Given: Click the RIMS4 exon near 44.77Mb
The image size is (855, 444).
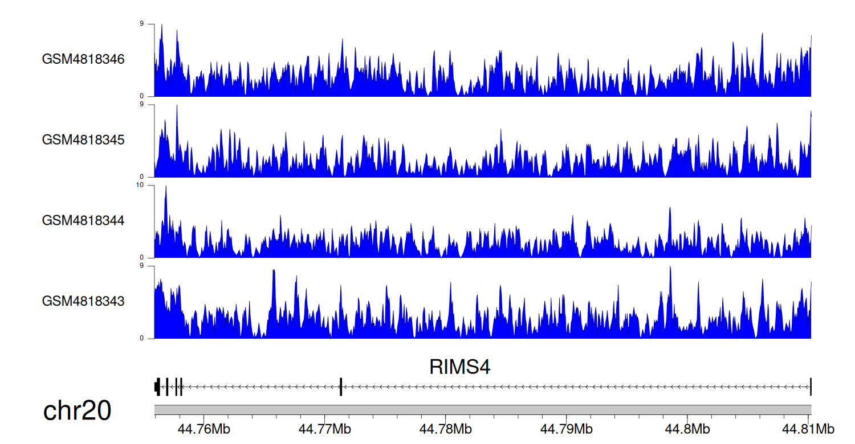Looking at the screenshot, I should (341, 387).
